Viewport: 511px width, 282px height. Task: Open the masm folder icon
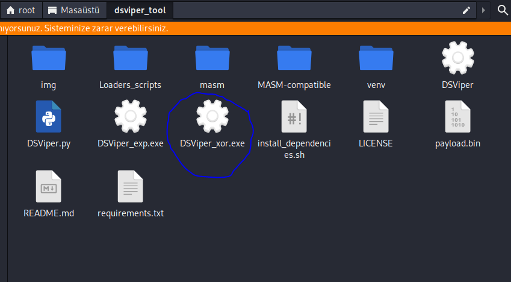[x=212, y=58]
